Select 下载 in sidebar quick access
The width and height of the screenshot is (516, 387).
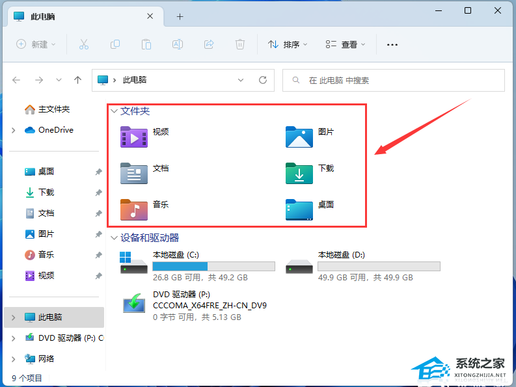40,193
